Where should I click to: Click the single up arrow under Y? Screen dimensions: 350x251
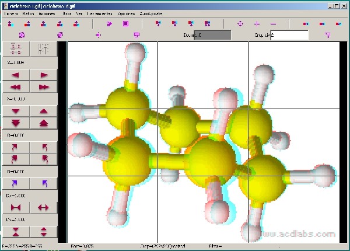click(x=44, y=110)
